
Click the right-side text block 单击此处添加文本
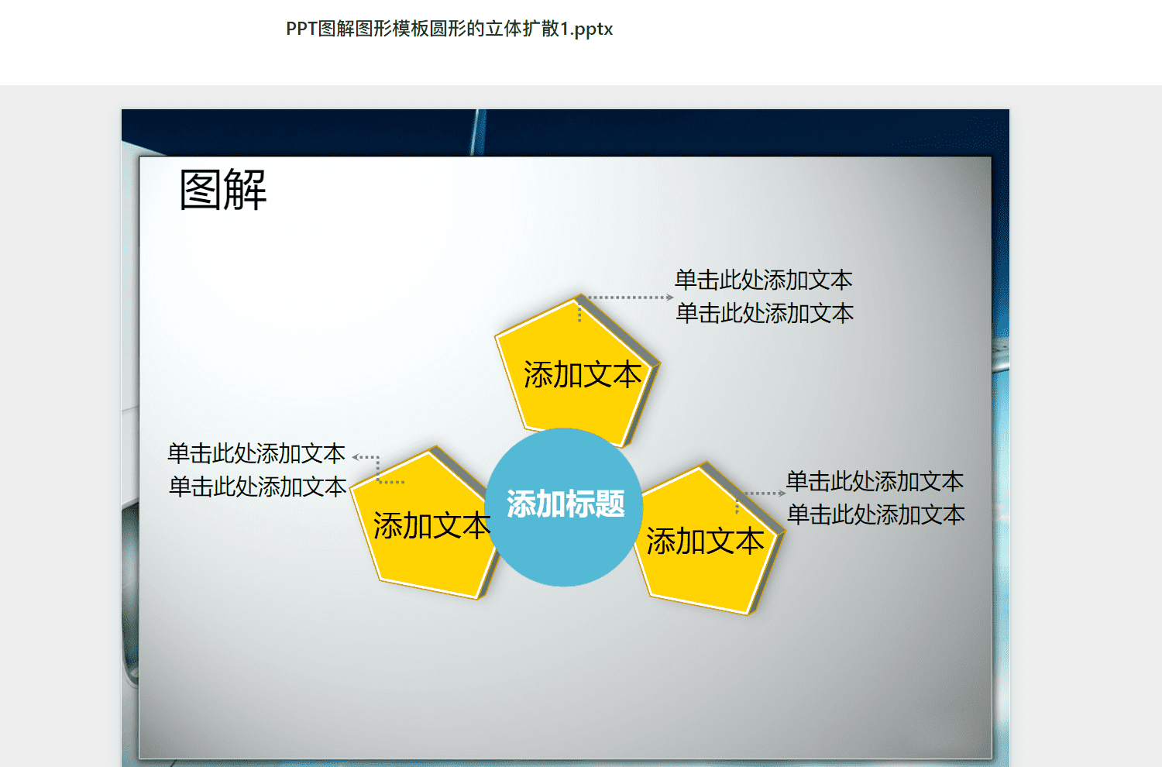(875, 497)
